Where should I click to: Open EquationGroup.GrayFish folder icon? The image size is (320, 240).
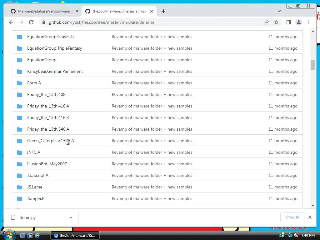(20, 37)
